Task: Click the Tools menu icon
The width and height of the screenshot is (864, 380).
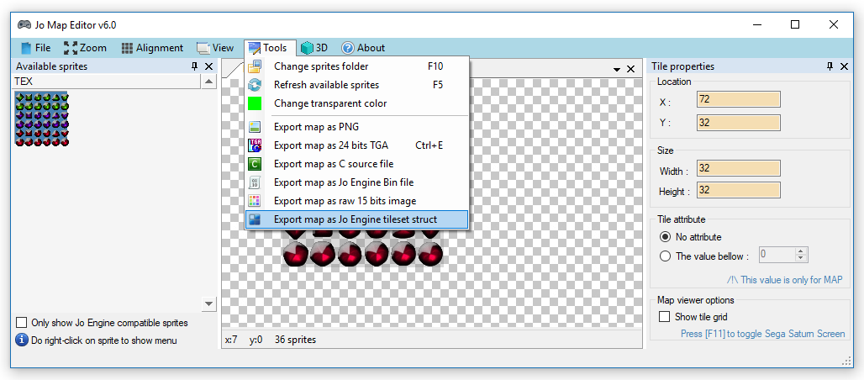Action: point(255,48)
